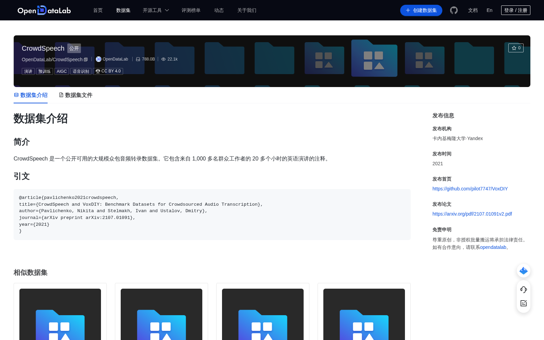Click the 预训练 tag

click(x=45, y=71)
